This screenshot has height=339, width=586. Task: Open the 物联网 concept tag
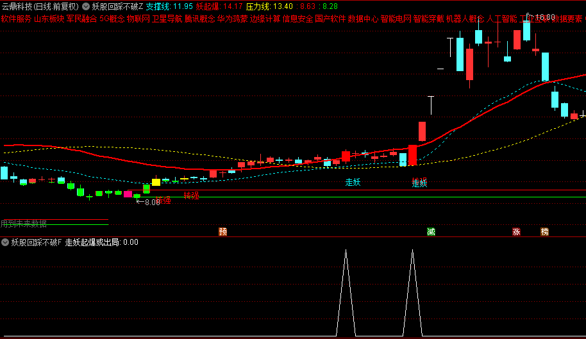[x=138, y=19]
